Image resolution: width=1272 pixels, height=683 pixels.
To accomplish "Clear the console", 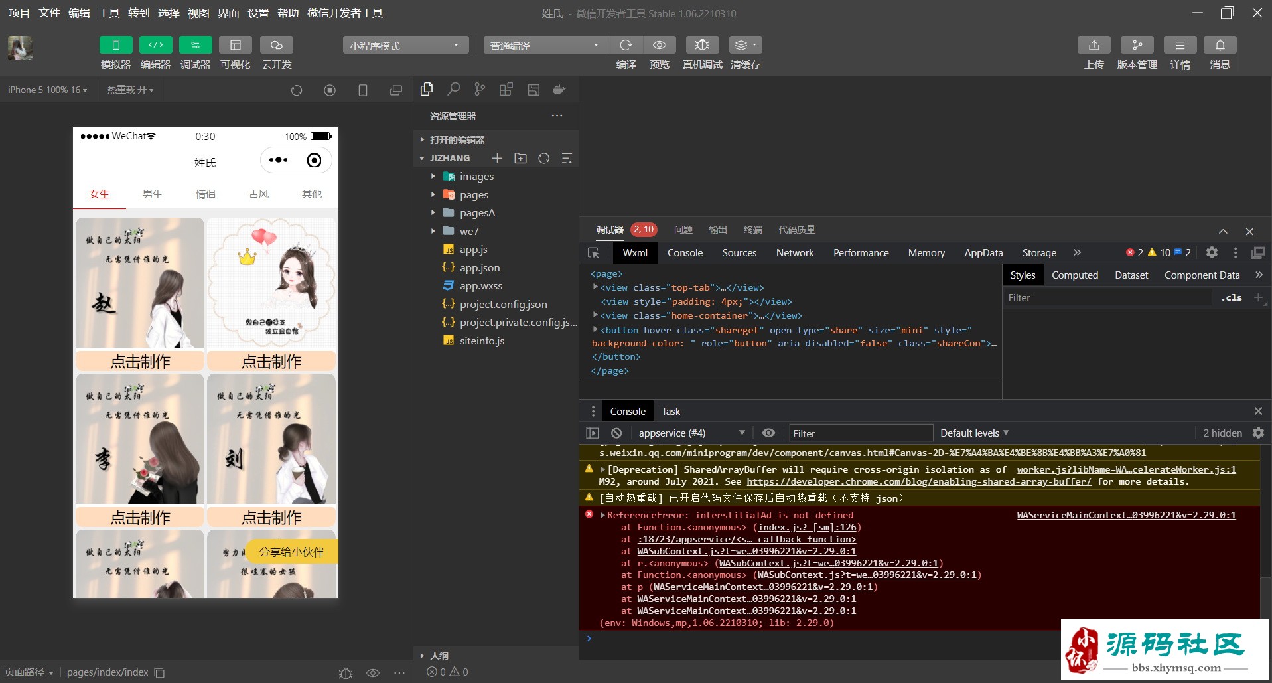I will [x=616, y=433].
